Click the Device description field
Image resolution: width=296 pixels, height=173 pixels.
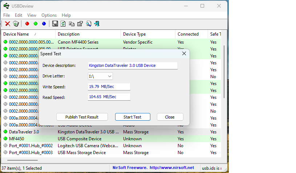coord(133,65)
